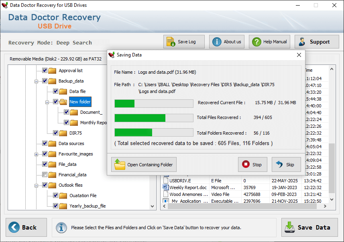Toggle the Data sources checkbox

[x=45, y=143]
